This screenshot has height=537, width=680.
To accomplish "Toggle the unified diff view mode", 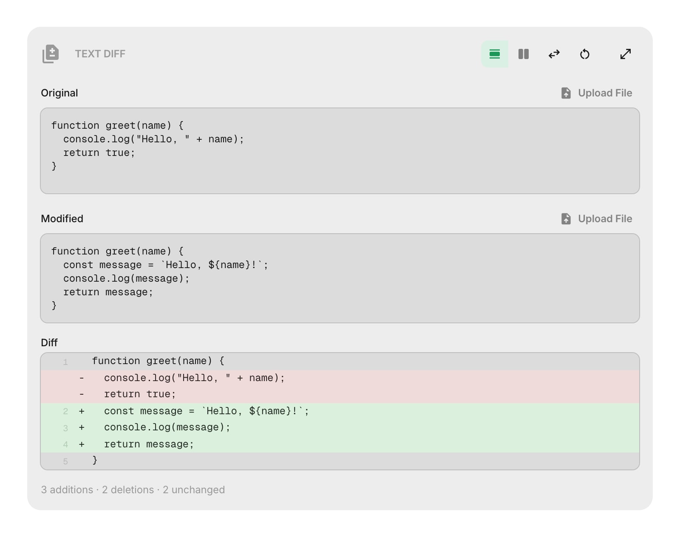I will coord(494,54).
